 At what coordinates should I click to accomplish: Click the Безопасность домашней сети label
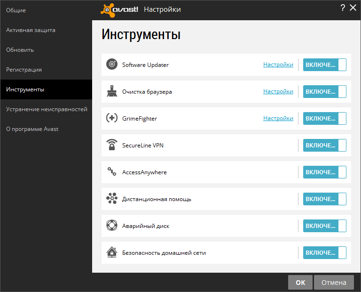coord(164,253)
